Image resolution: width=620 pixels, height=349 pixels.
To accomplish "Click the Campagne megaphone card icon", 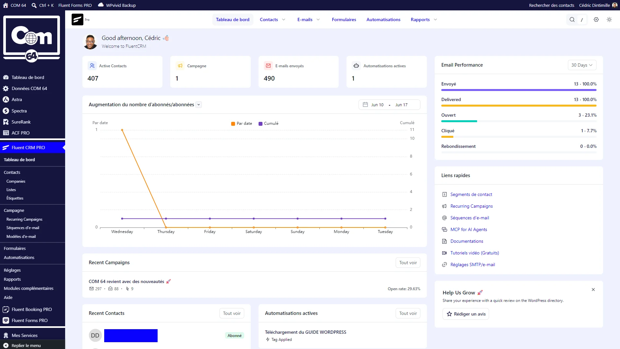I will (x=180, y=66).
